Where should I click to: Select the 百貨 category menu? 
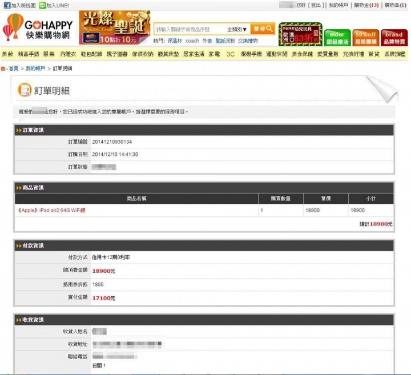coord(374,54)
